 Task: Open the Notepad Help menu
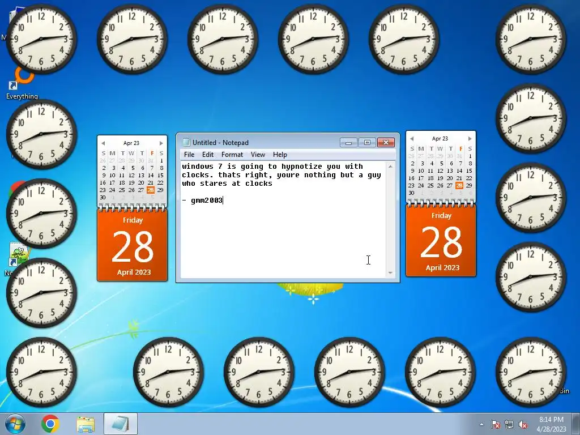click(x=280, y=155)
